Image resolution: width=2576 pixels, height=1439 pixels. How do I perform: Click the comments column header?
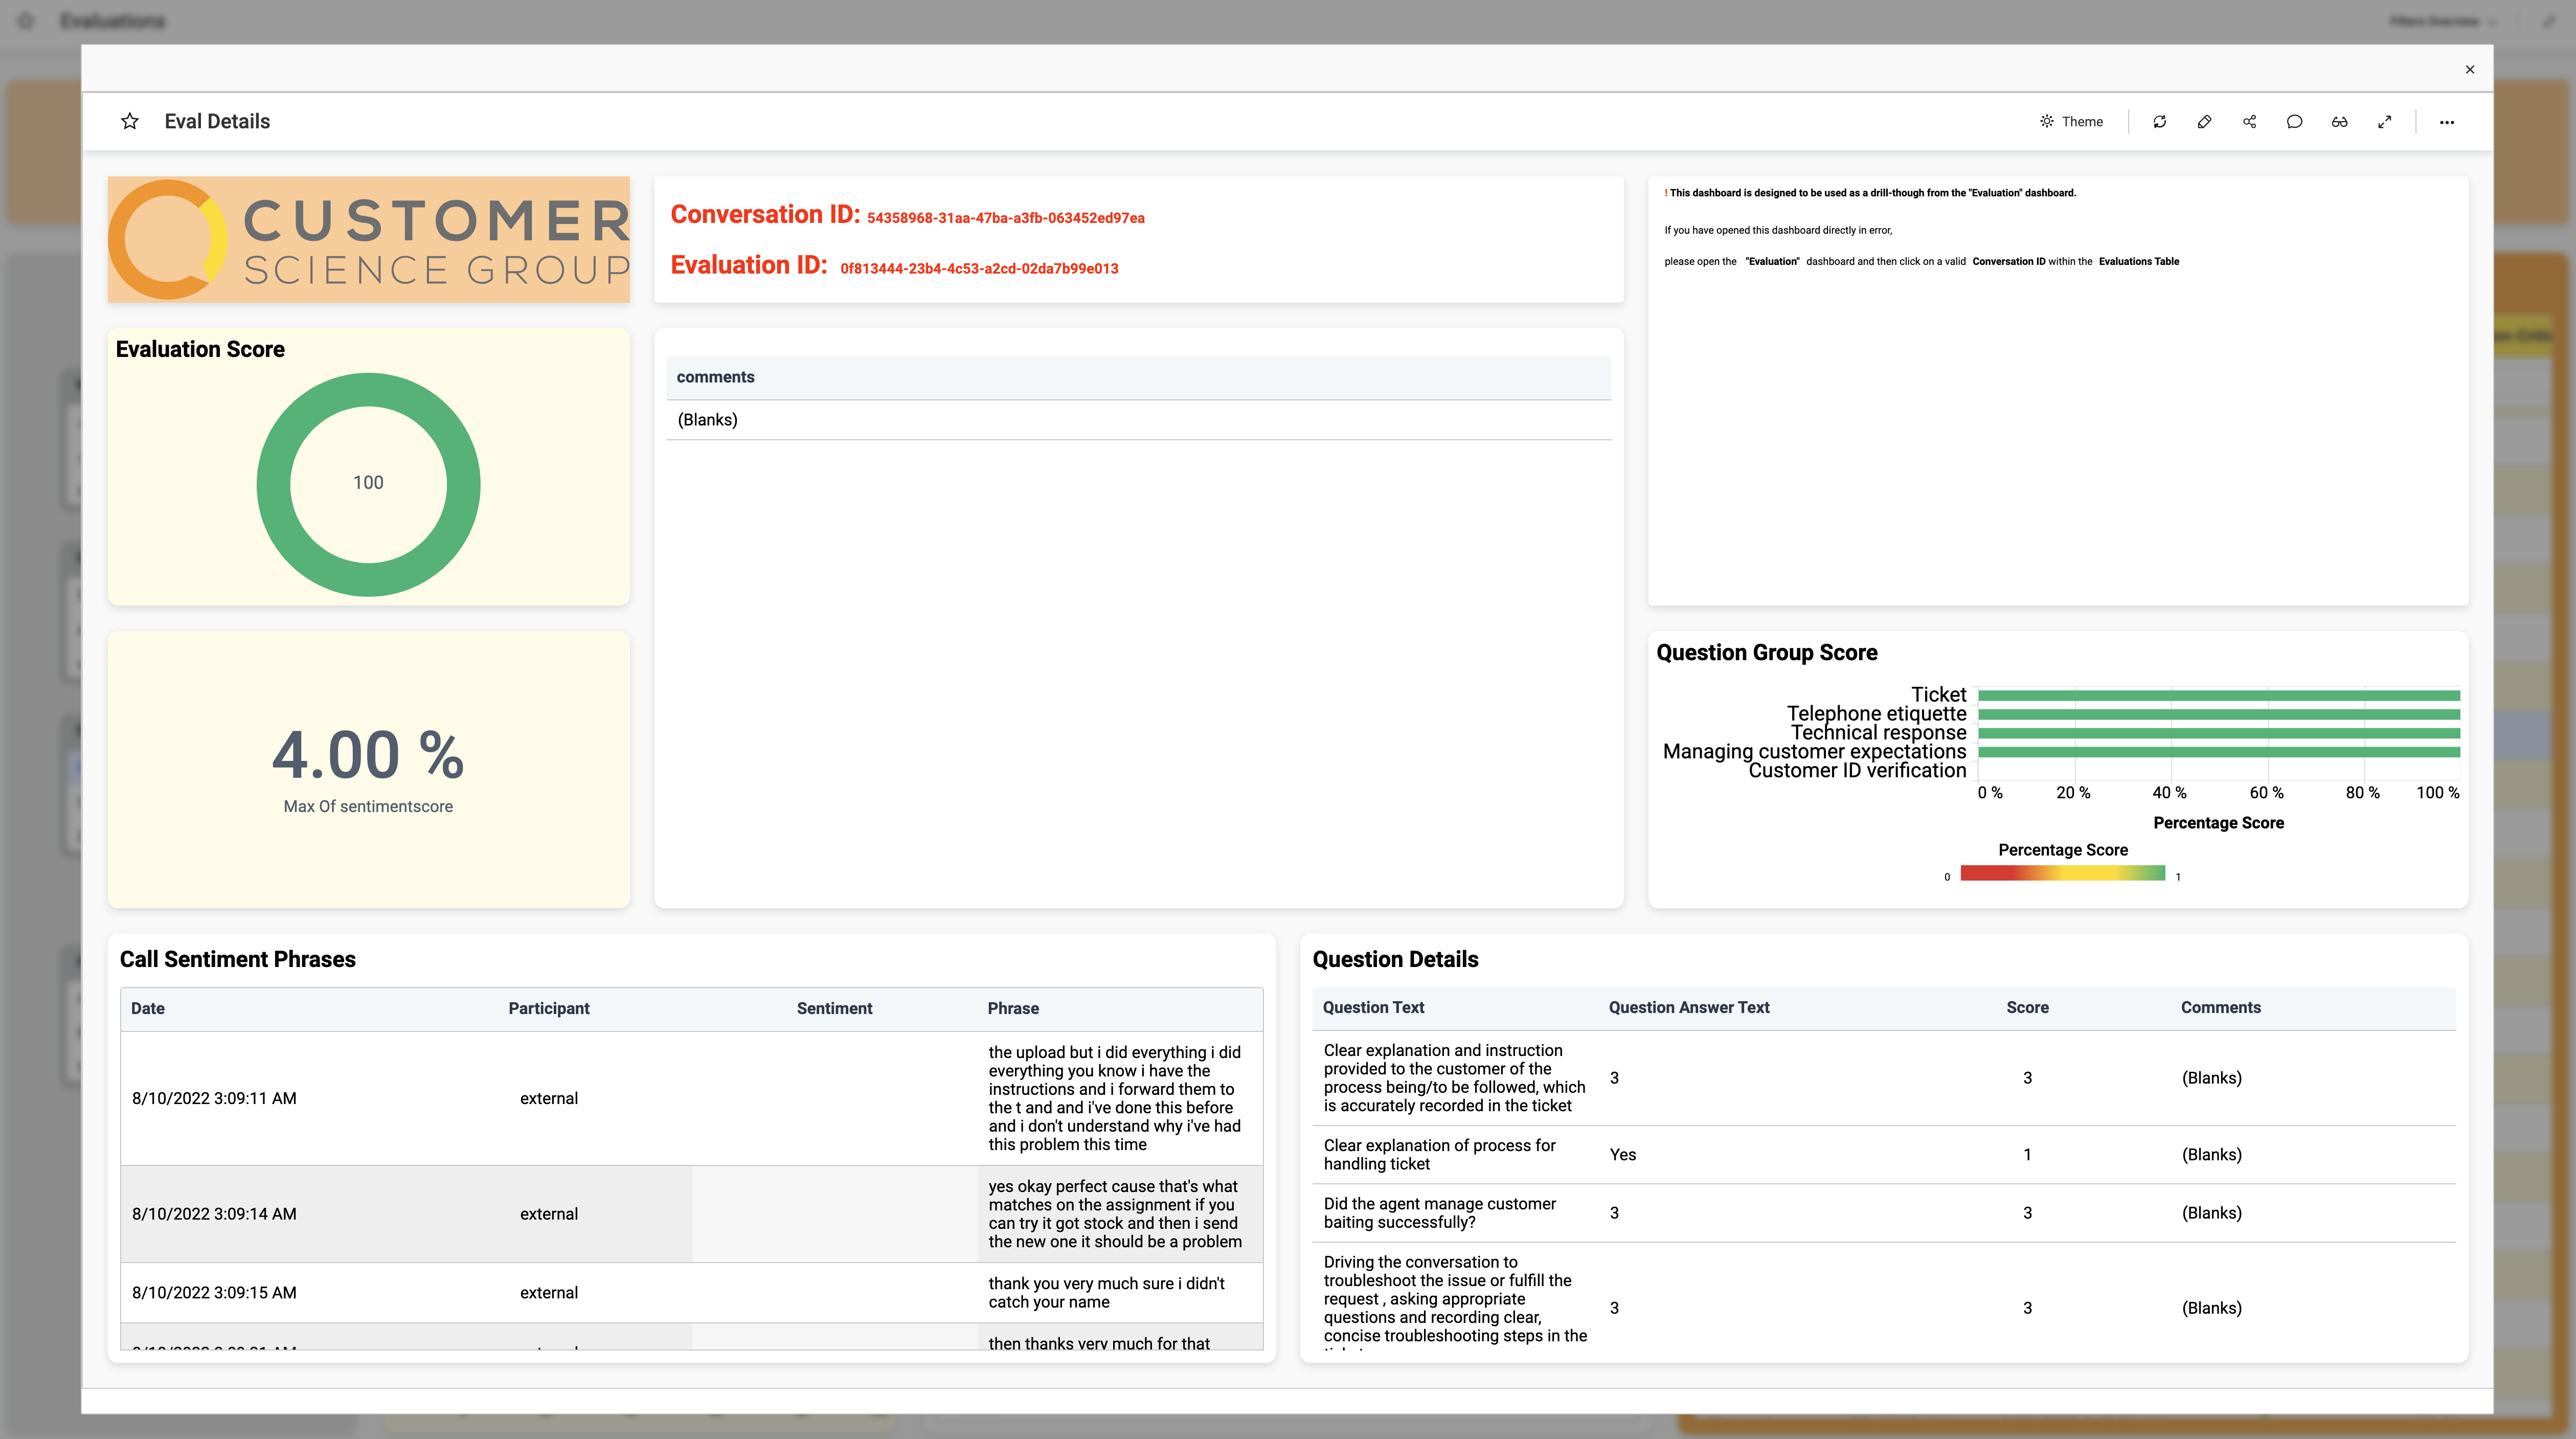coord(715,377)
